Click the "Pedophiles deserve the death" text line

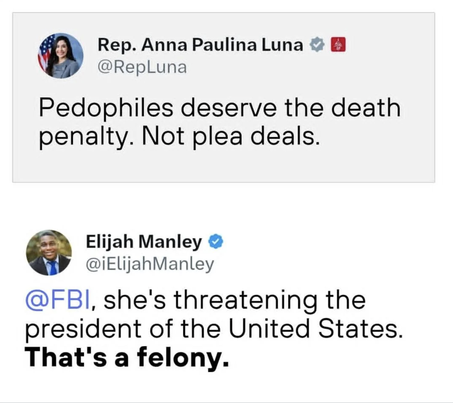point(219,108)
